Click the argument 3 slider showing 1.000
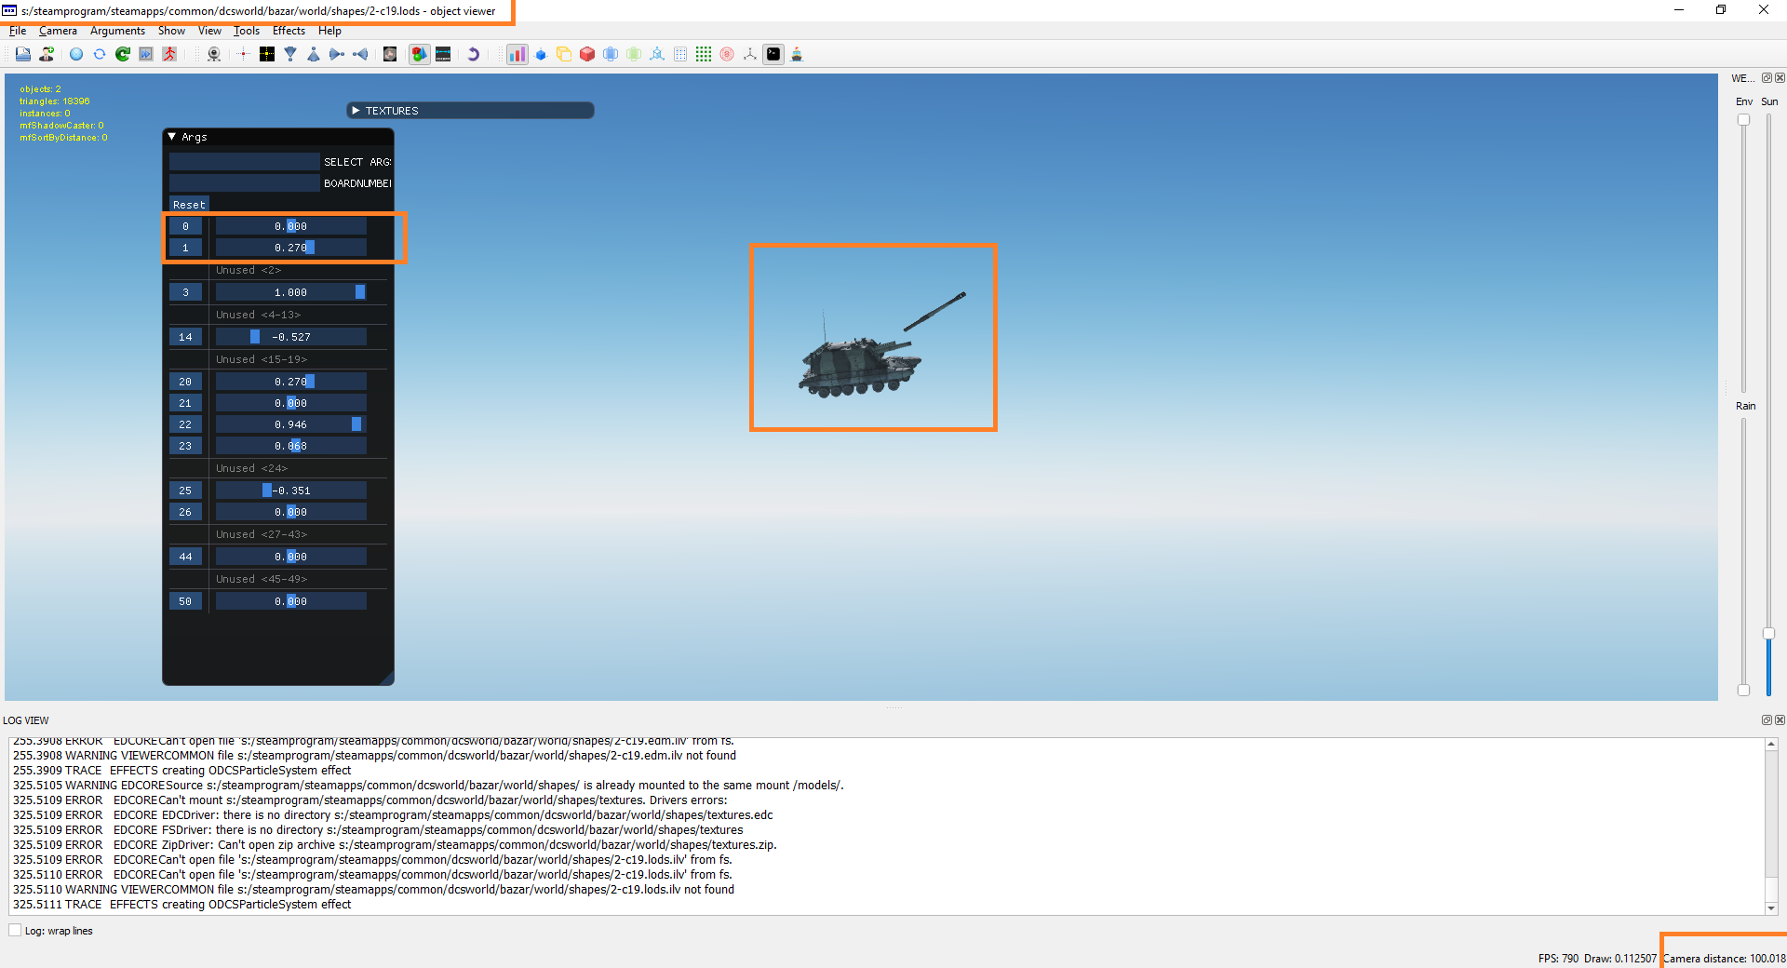 click(x=291, y=292)
